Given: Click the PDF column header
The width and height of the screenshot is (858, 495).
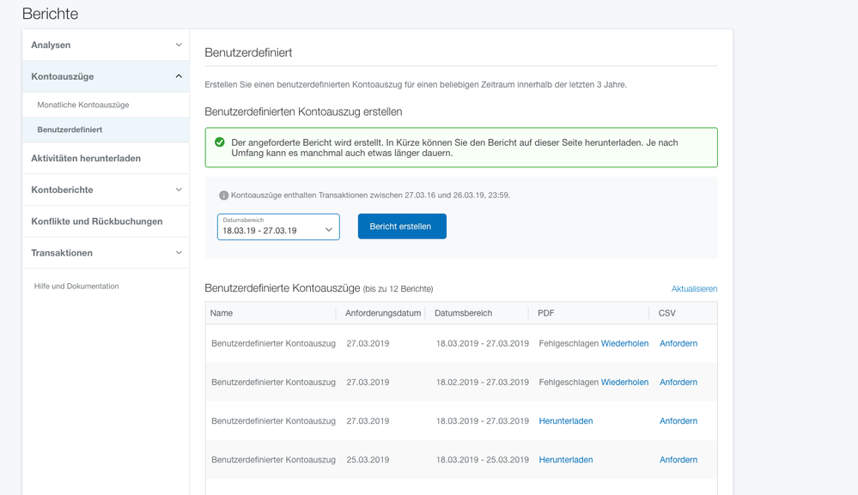Looking at the screenshot, I should pyautogui.click(x=546, y=313).
